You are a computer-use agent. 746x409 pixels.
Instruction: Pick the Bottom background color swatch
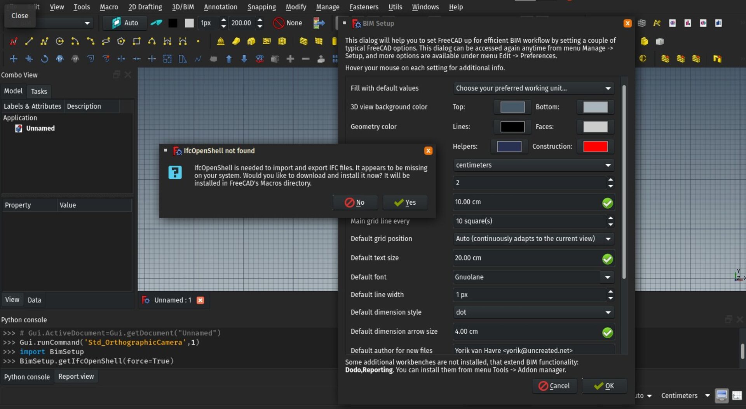point(595,107)
